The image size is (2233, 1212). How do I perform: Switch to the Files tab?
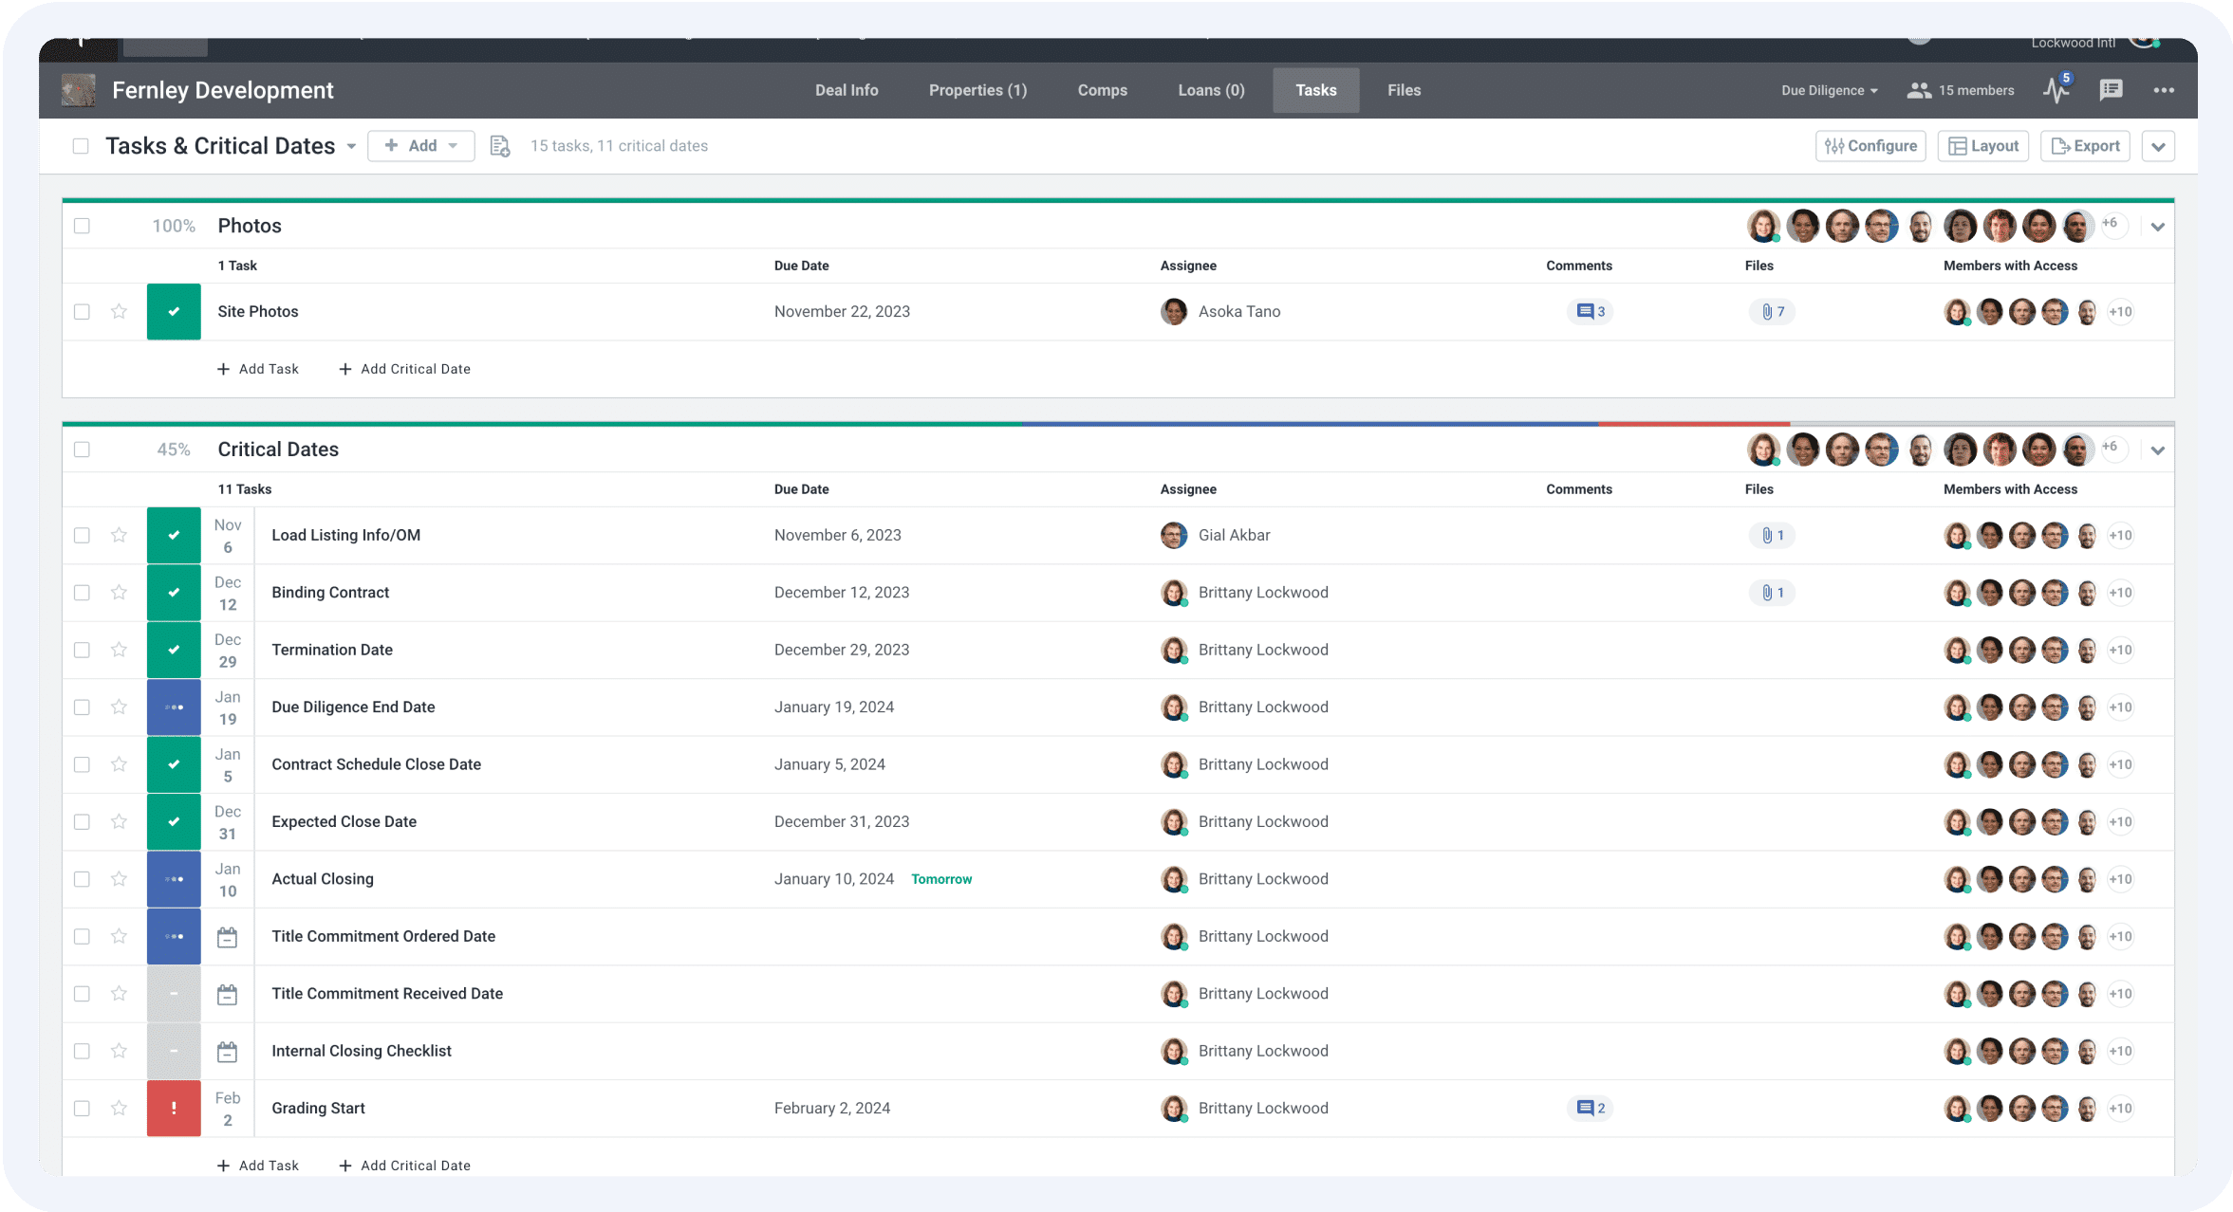point(1404,90)
